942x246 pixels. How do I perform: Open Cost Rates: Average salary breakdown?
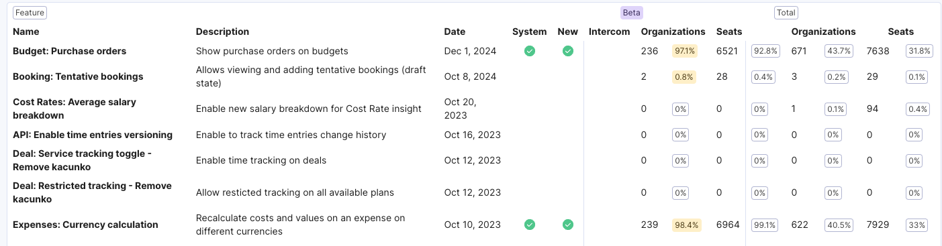pyautogui.click(x=75, y=109)
